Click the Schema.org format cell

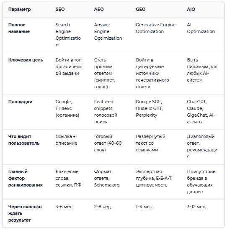coord(107,178)
